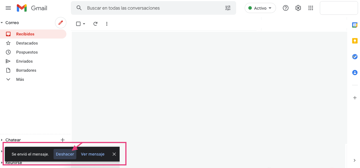Open the Google apps grid
This screenshot has height=168, width=360.
(x=311, y=8)
